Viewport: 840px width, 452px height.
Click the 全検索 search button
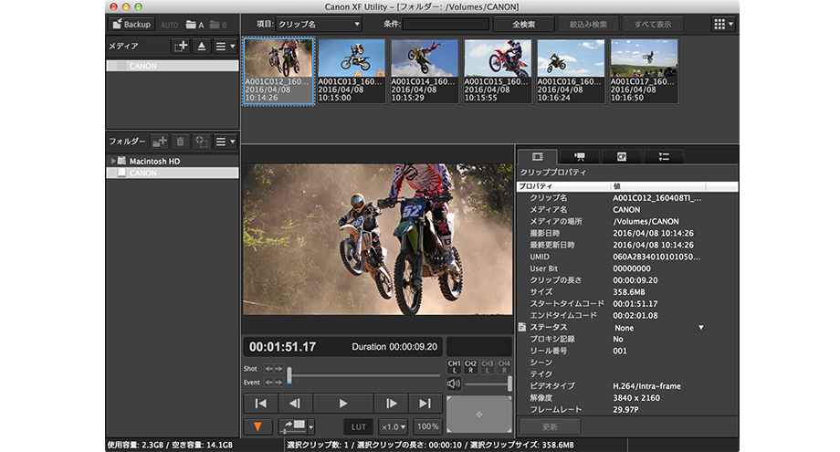524,24
